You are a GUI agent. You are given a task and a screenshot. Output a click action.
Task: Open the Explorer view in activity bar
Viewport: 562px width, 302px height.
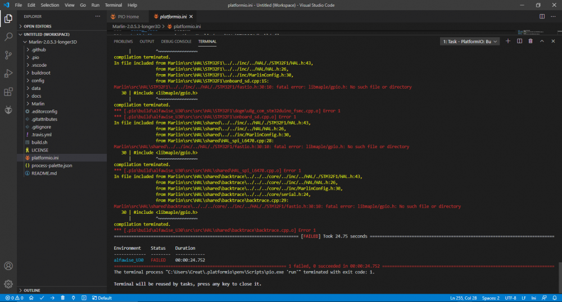8,19
